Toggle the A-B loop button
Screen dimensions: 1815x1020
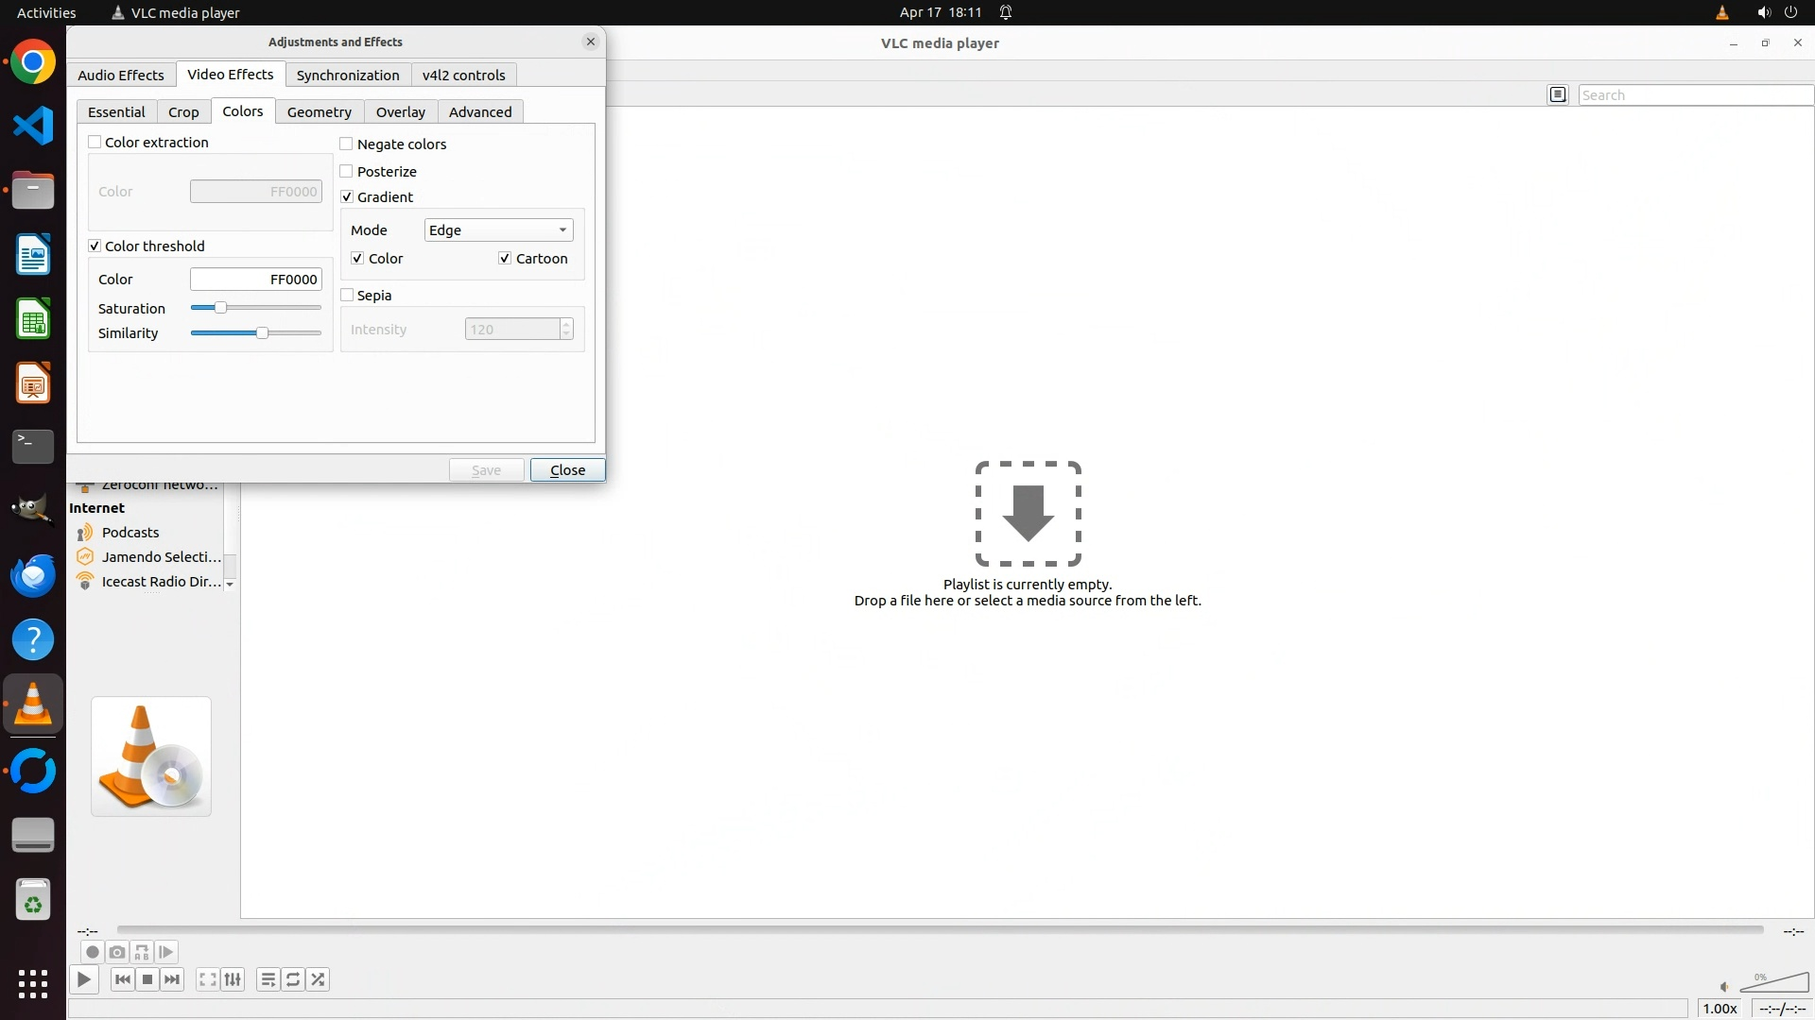click(142, 952)
